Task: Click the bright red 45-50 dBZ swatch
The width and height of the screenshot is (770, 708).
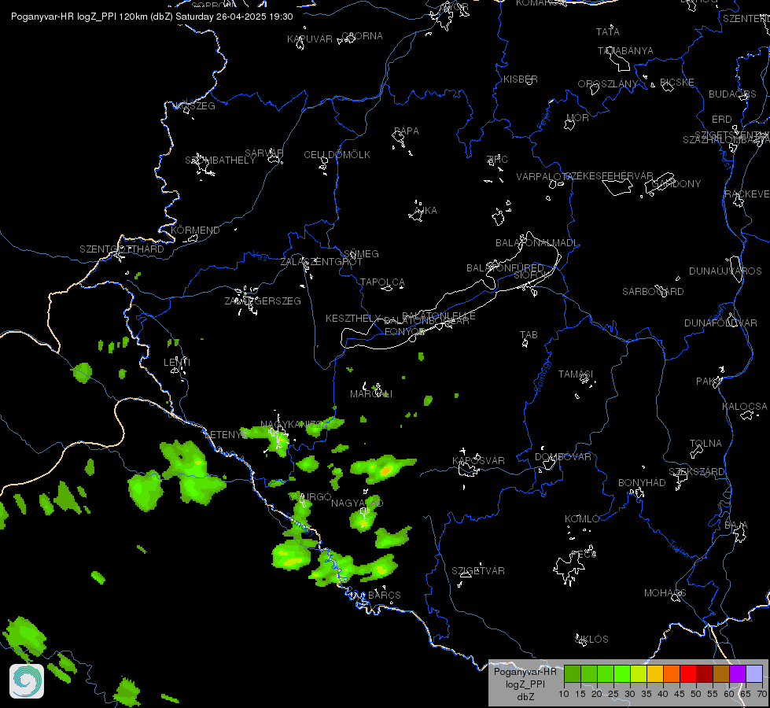Action: (x=687, y=674)
